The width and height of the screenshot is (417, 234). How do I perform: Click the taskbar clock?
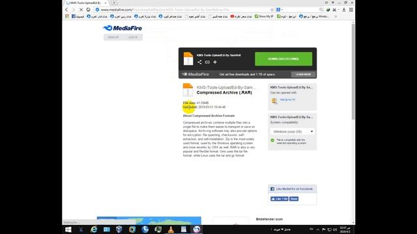click(345, 229)
